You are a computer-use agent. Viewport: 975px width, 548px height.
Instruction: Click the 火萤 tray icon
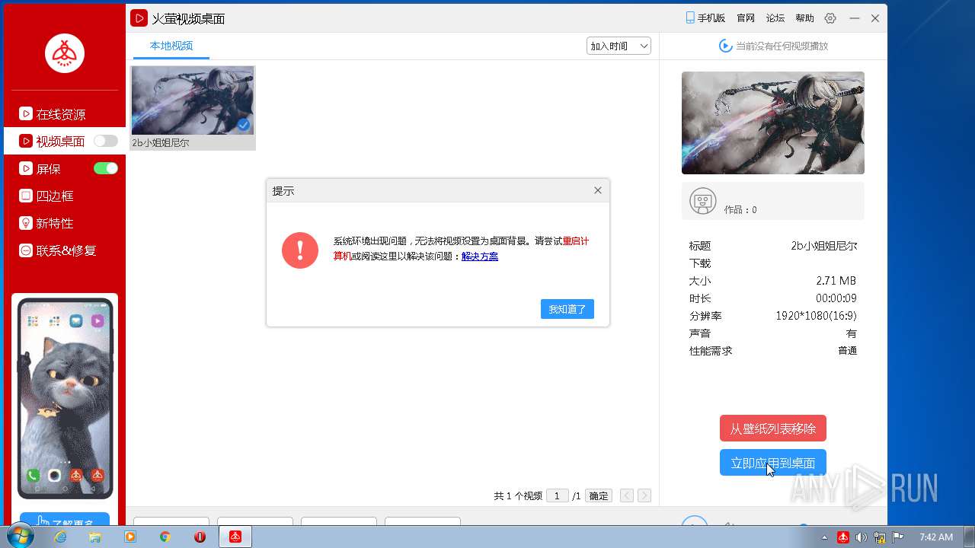[x=843, y=537]
